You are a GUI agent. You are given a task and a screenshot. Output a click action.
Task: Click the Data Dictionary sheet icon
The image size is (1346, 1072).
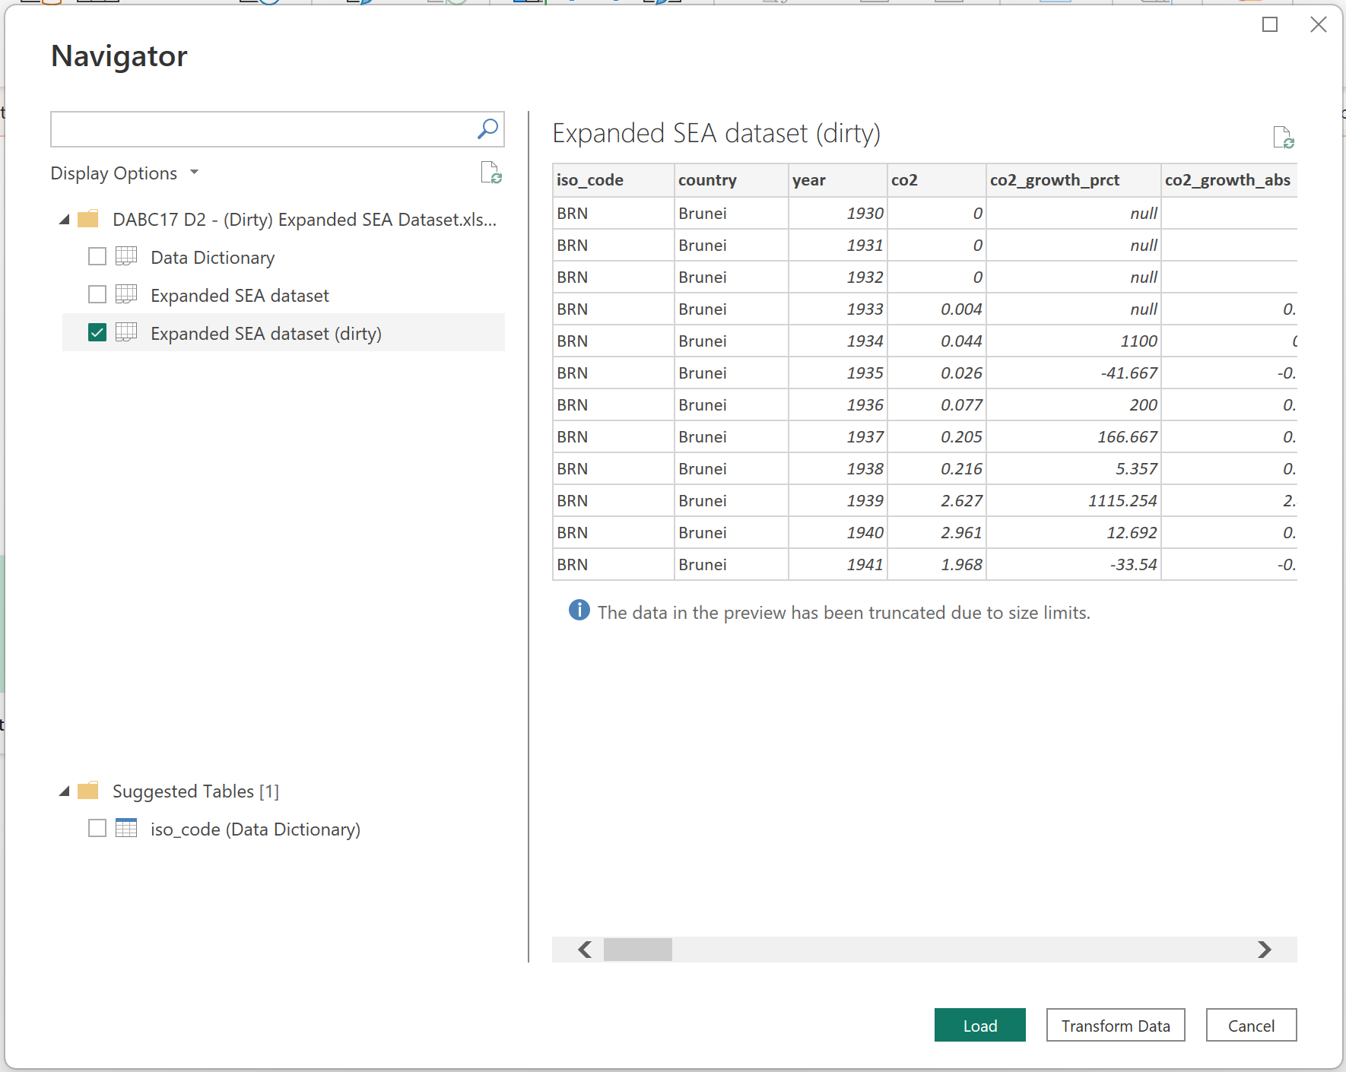coord(126,257)
